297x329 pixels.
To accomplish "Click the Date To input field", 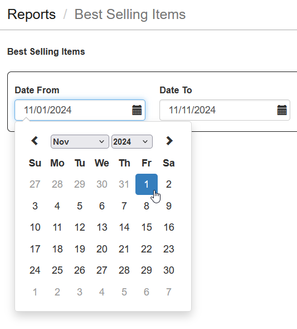I will (x=225, y=110).
